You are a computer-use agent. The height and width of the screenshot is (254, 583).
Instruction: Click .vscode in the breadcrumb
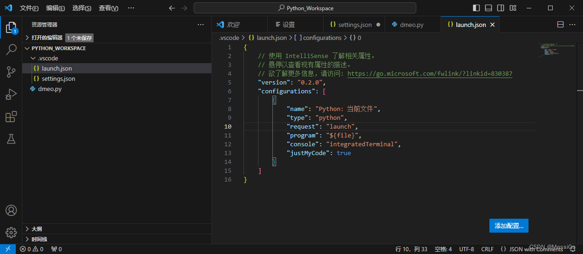click(x=229, y=38)
